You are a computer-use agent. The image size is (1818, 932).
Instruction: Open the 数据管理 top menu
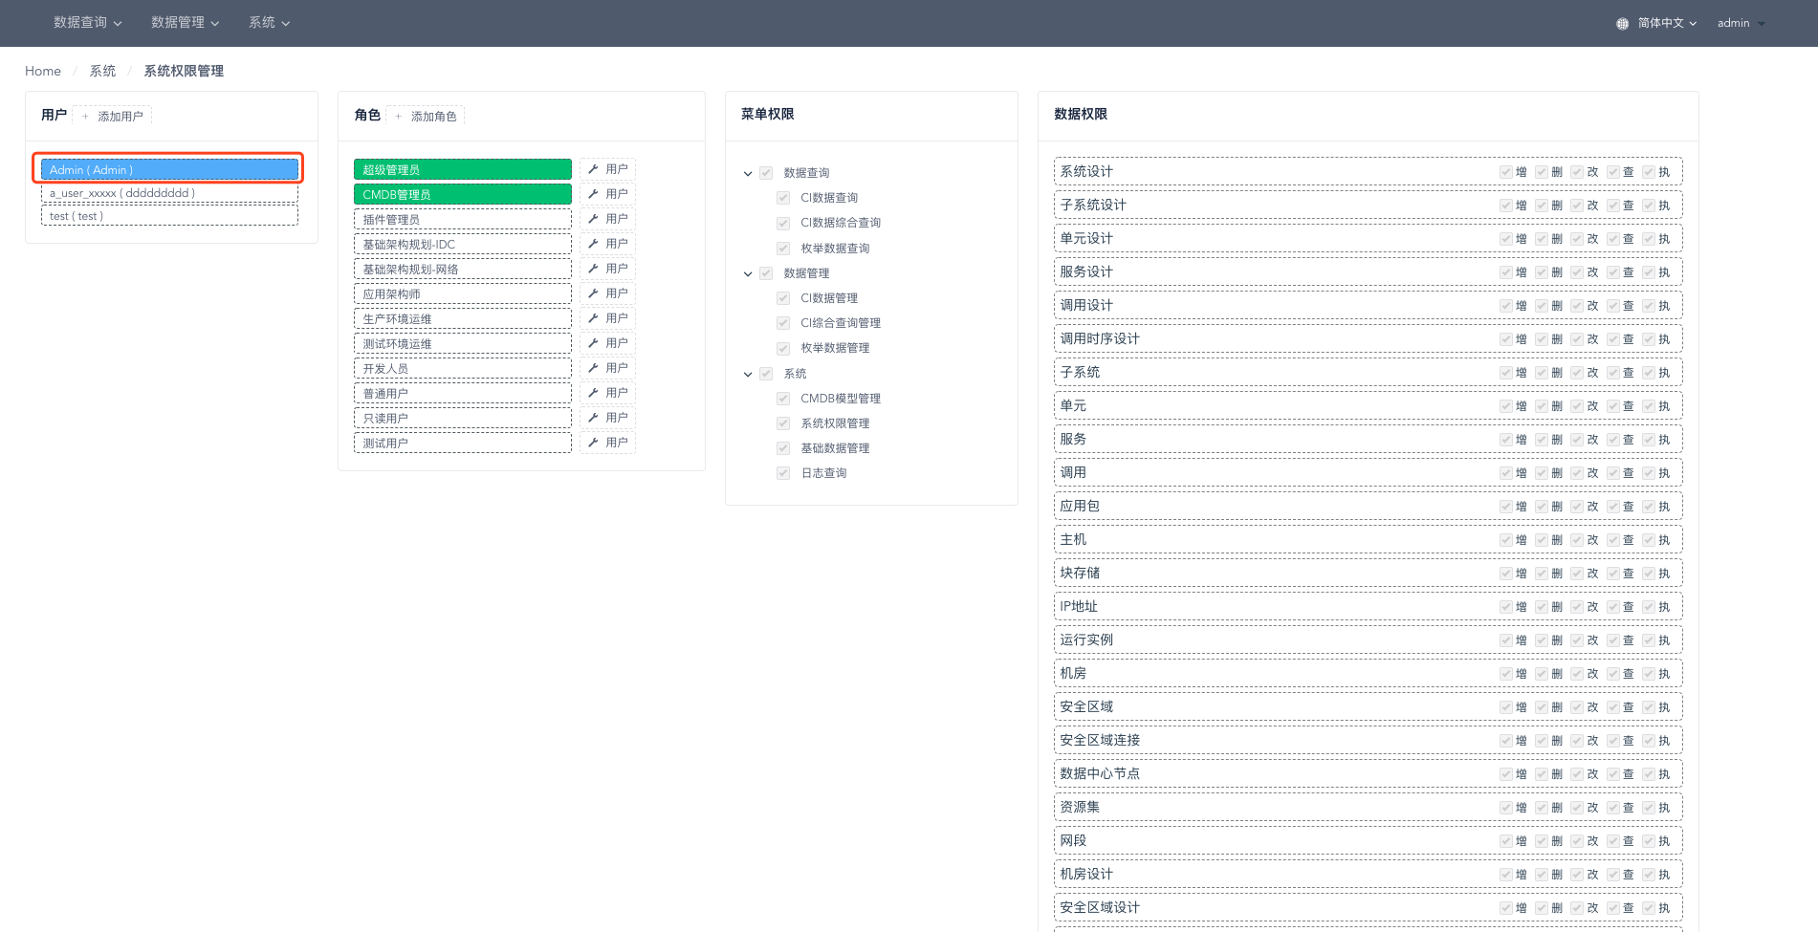pos(186,23)
